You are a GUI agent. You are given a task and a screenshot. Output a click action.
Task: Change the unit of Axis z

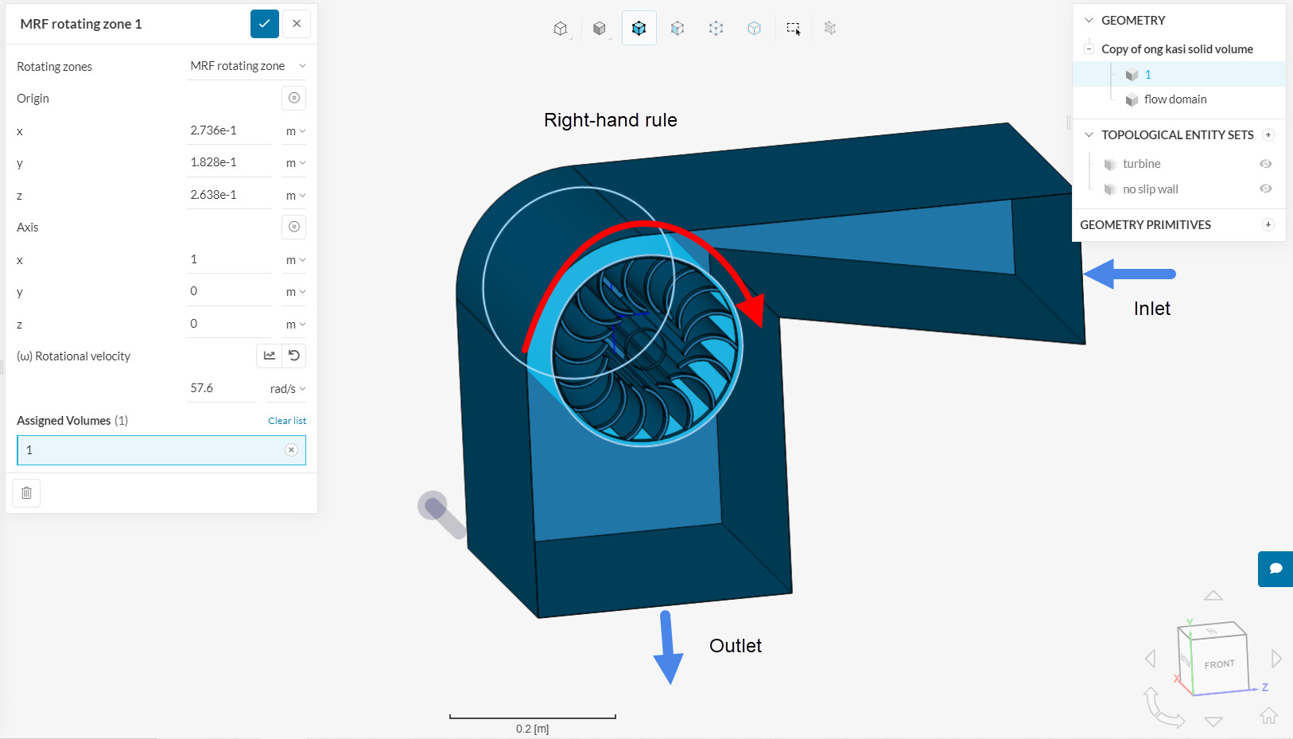[296, 325]
